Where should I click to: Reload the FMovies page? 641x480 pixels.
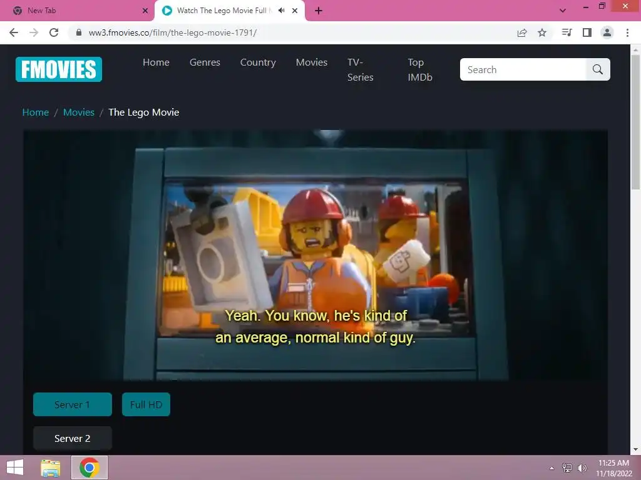tap(54, 32)
